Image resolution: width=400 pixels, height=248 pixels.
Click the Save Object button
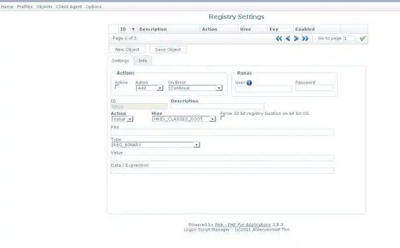point(168,49)
